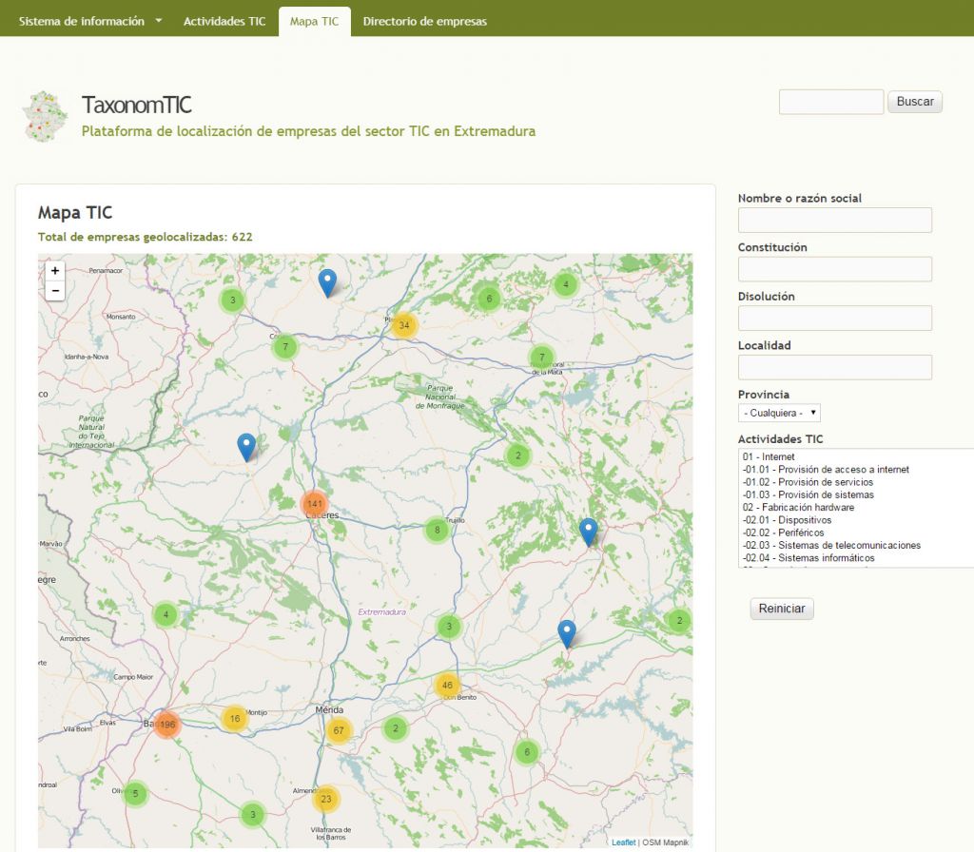Open the Olivenza cluster marker showing 5
This screenshot has height=852, width=974.
(135, 793)
